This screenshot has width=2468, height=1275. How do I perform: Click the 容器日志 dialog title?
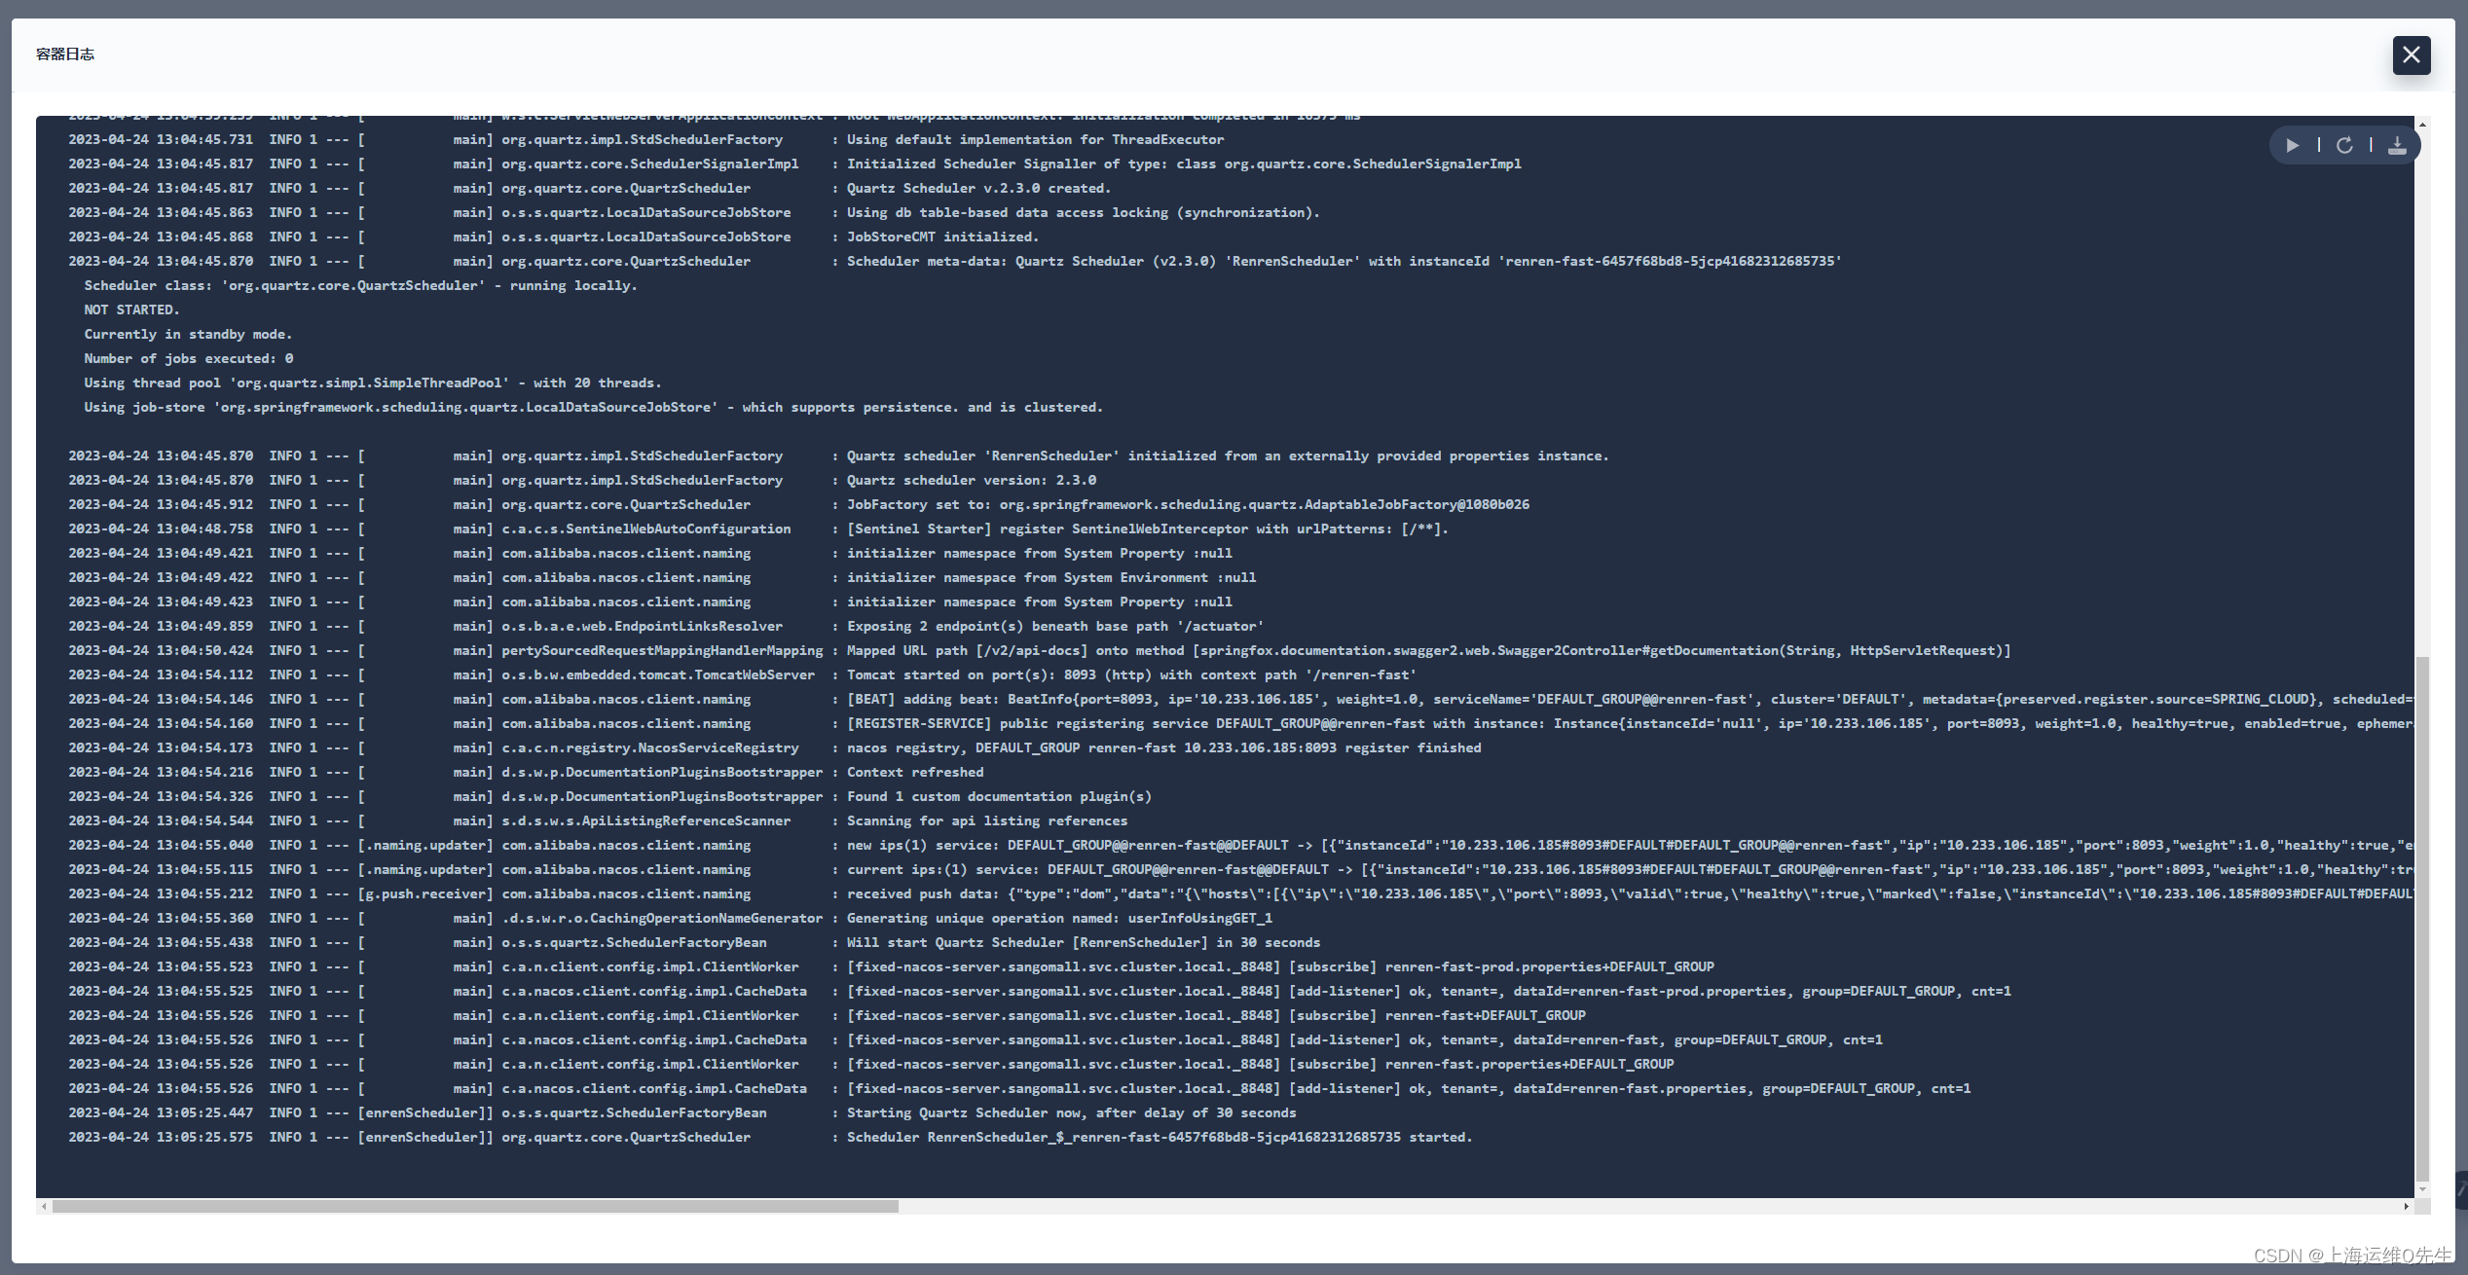[65, 55]
